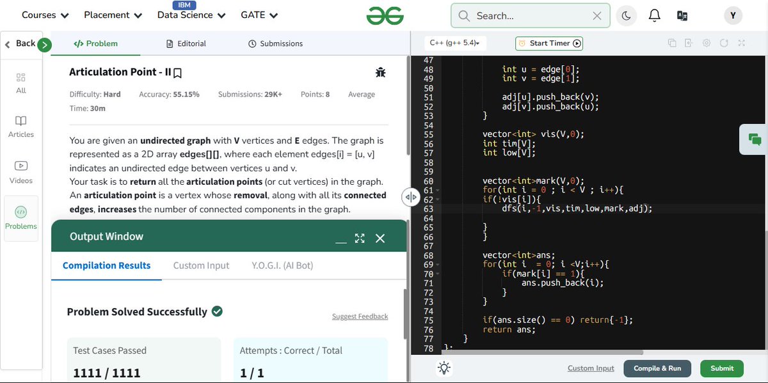
Task: Go Back using the back link
Action: pyautogui.click(x=20, y=43)
